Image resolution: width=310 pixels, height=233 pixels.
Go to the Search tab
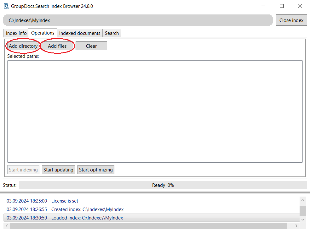[112, 33]
